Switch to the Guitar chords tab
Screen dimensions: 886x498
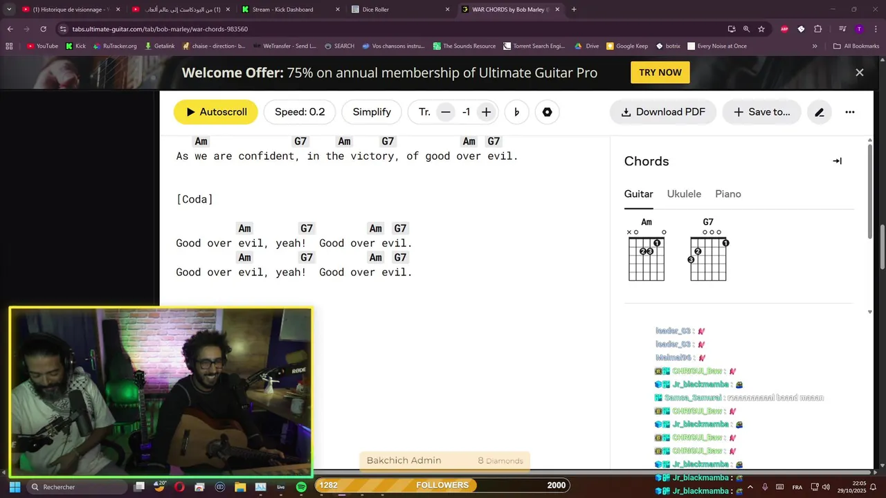point(638,194)
